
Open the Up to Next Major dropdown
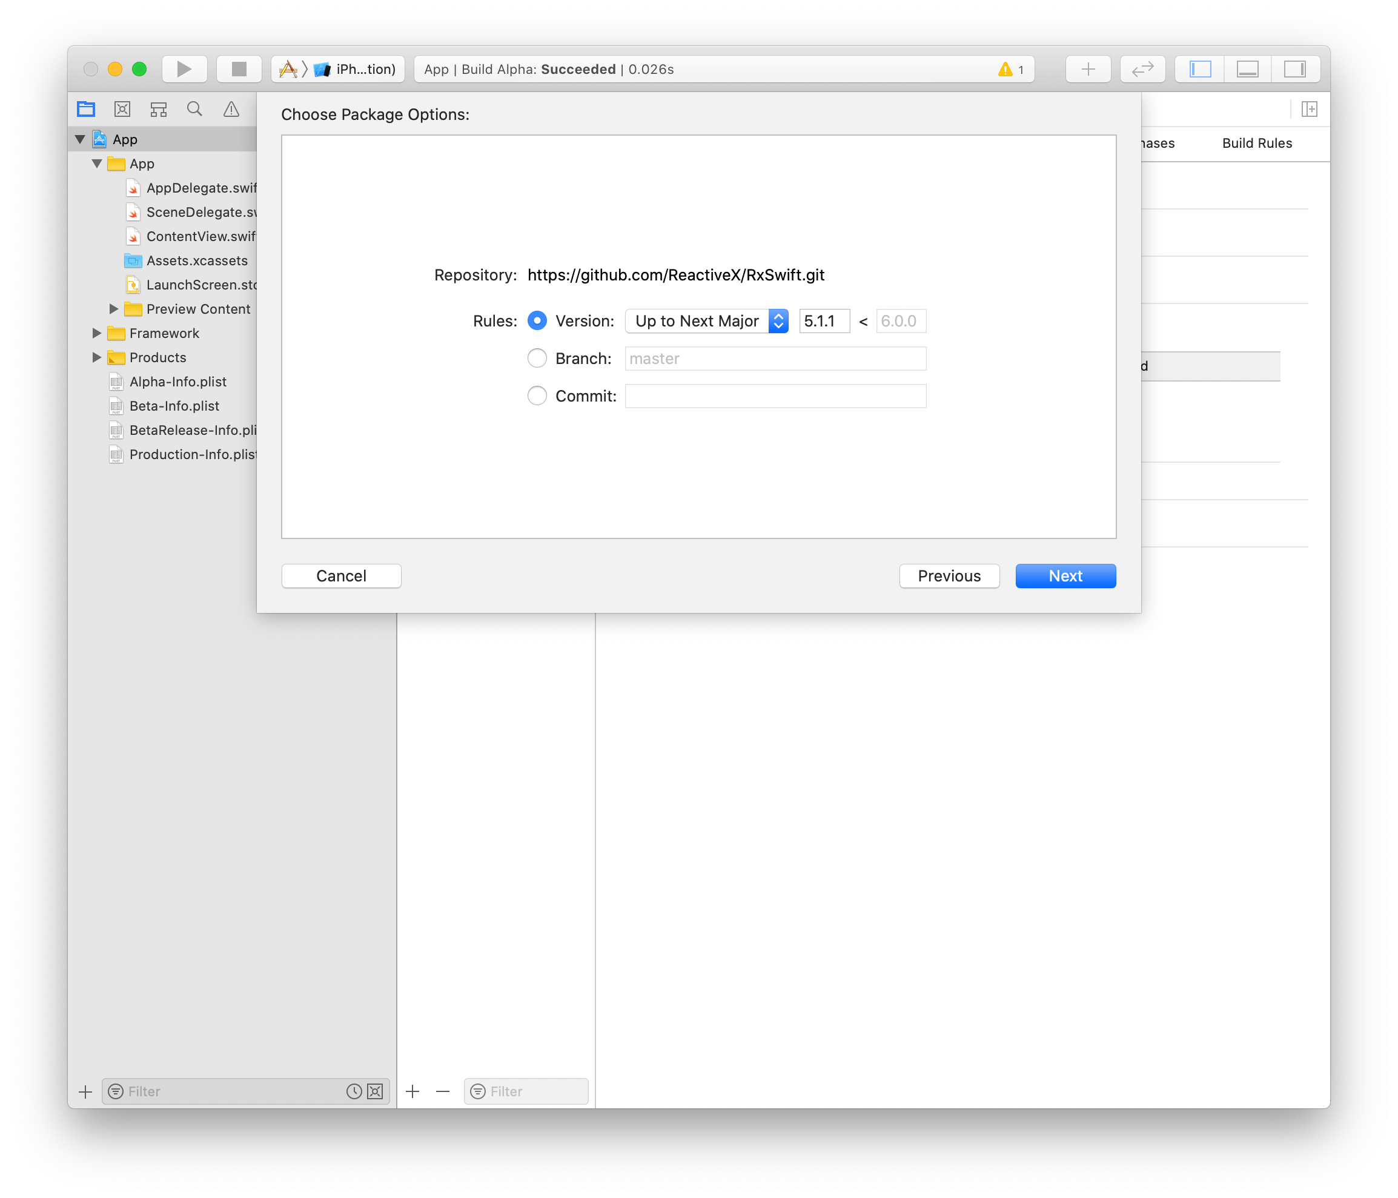click(x=707, y=321)
